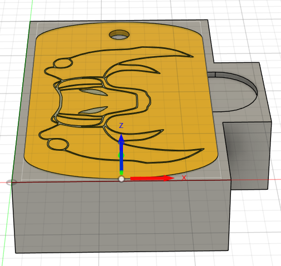Viewport: 281px width, 266px height.
Task: Select the round hole at the top of the orange tag
Action: [119, 35]
